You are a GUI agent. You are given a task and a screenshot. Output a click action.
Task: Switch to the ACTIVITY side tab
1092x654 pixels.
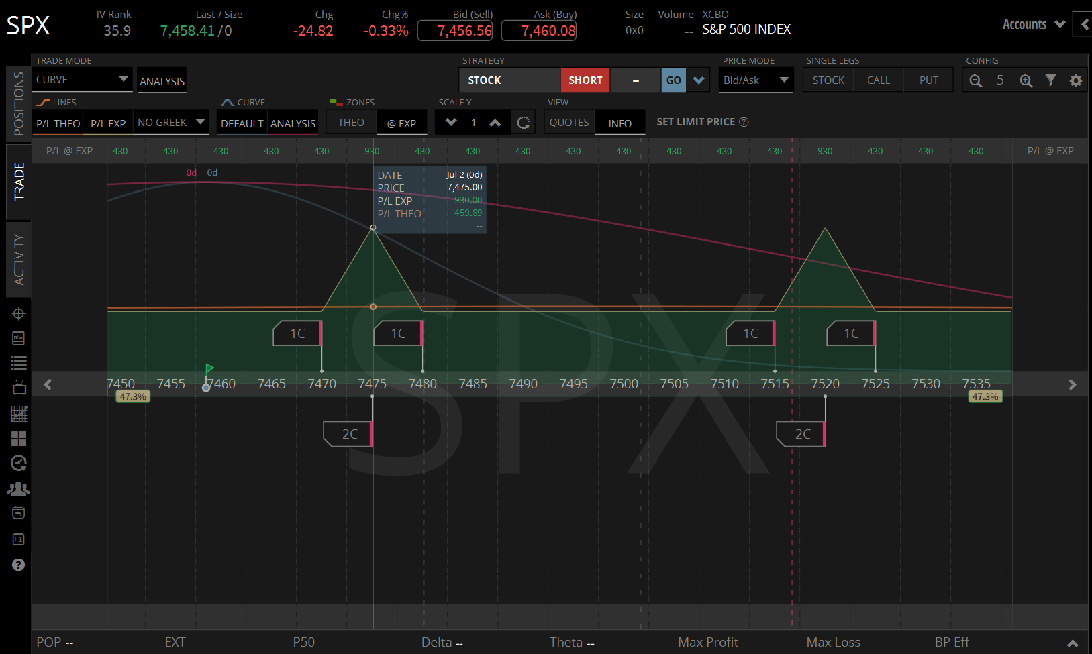pos(19,260)
